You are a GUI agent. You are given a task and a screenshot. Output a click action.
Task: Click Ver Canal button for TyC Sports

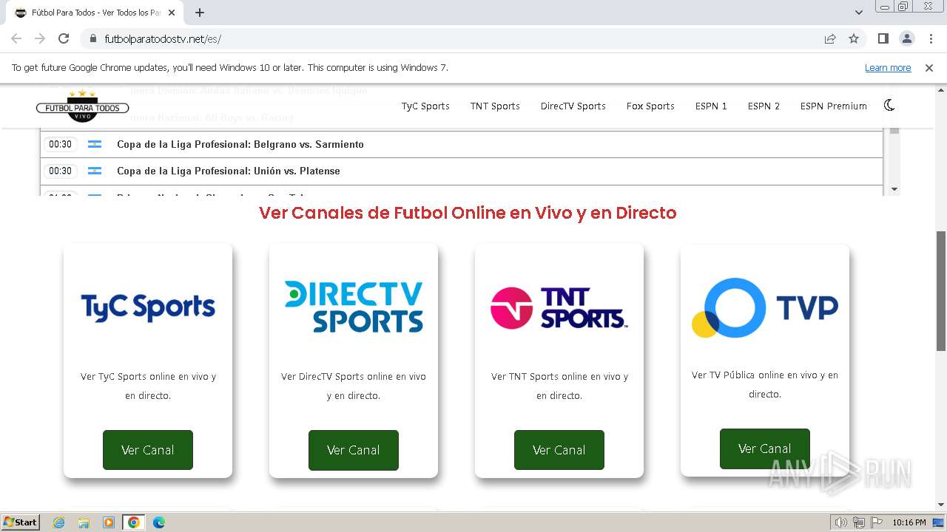pos(148,450)
